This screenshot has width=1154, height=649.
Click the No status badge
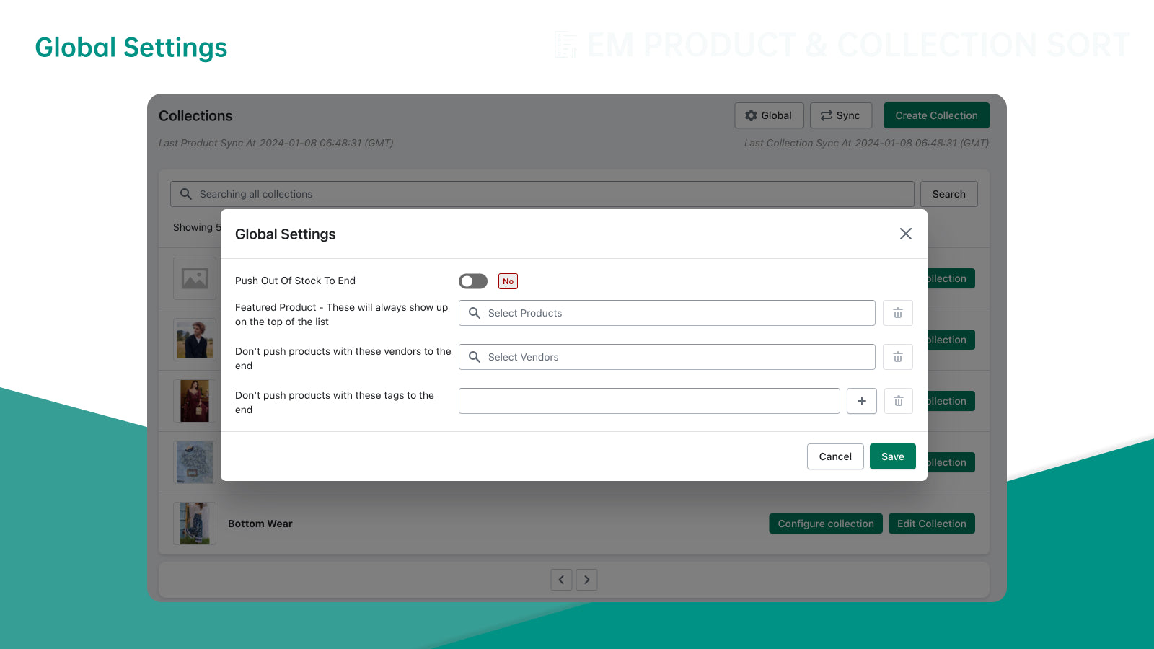click(x=508, y=281)
